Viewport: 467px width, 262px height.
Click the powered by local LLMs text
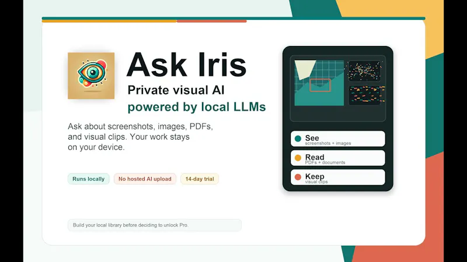tap(197, 107)
